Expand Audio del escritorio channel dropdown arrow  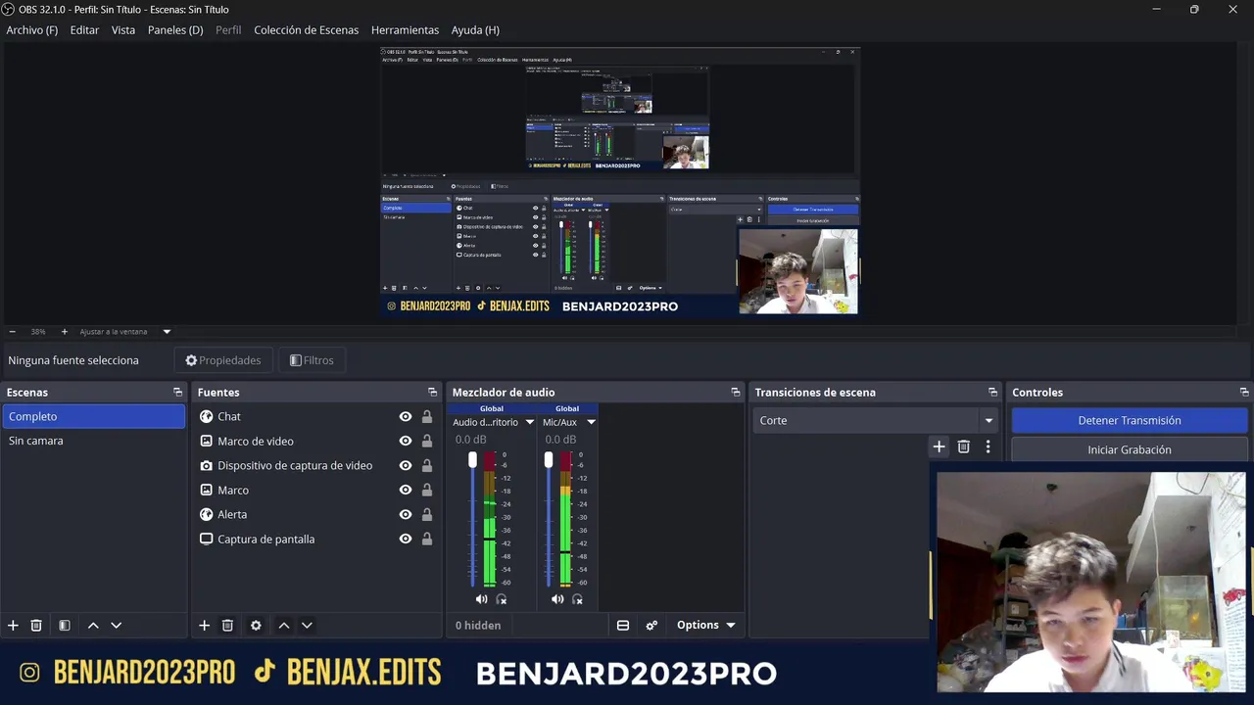(x=530, y=422)
